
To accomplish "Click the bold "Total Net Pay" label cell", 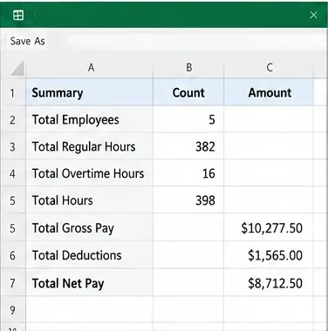I will (90, 283).
